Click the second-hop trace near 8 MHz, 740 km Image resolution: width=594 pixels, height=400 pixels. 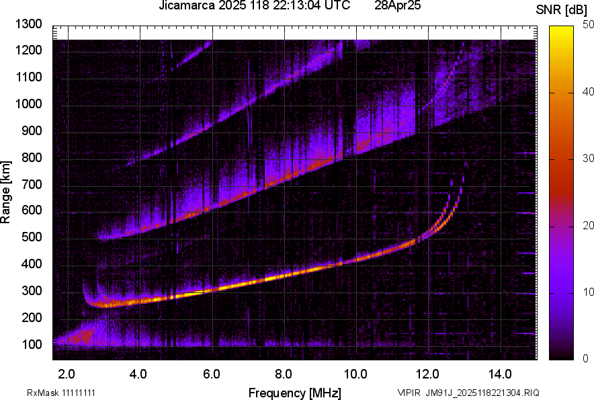(x=285, y=177)
